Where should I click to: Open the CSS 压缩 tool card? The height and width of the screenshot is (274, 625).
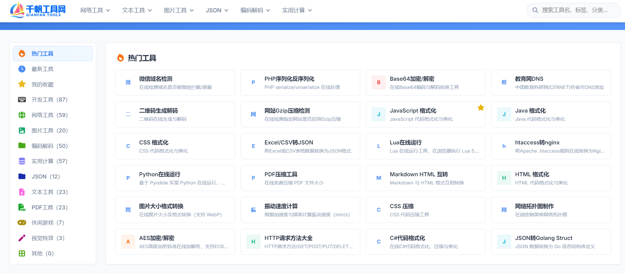[426, 210]
